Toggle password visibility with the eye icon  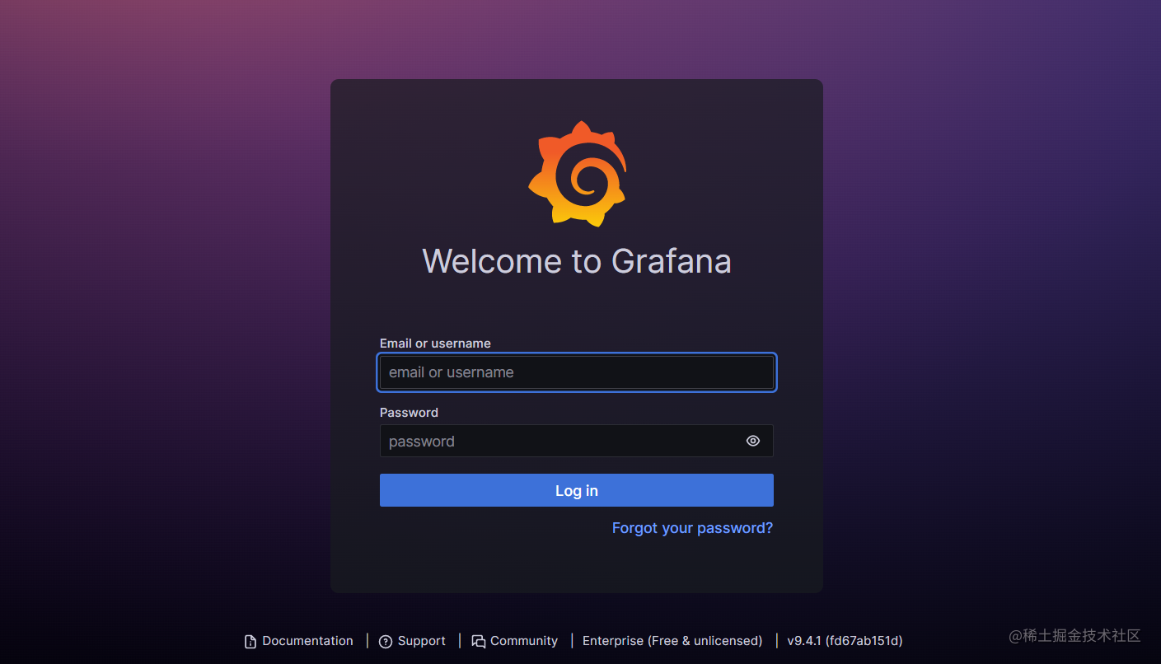[x=752, y=441]
